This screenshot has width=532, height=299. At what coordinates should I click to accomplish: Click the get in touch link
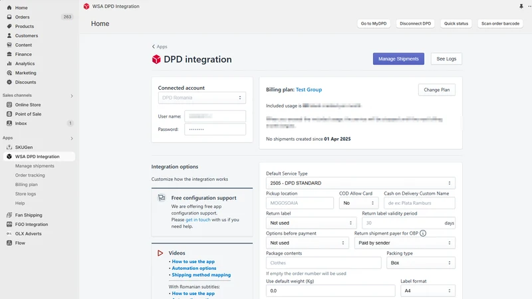click(x=198, y=220)
